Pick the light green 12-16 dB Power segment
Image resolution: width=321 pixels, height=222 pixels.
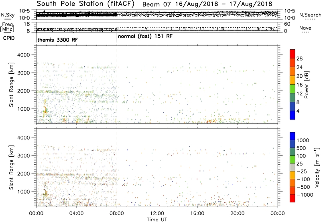[293, 89]
